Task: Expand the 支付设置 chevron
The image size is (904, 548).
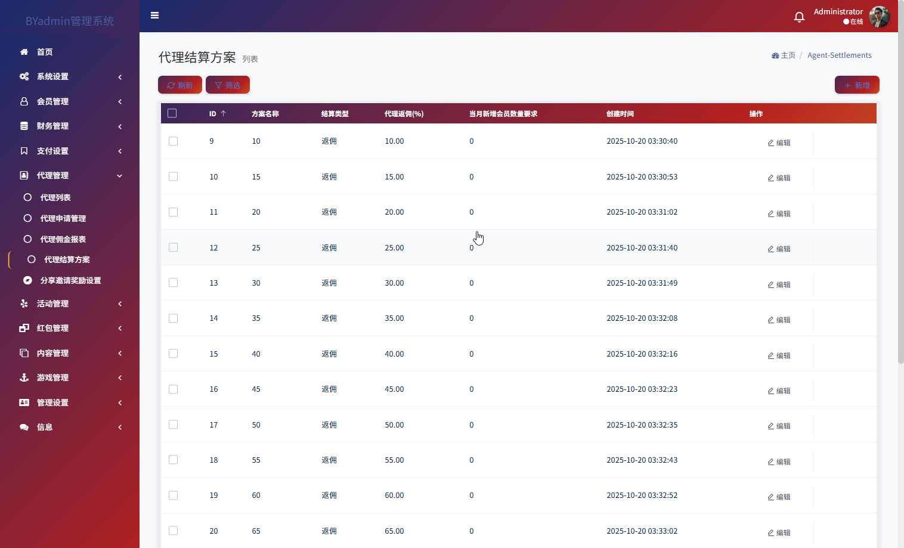Action: click(120, 151)
